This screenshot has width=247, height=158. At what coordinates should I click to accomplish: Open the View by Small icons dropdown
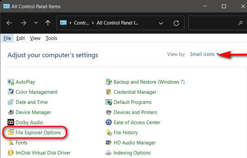pos(204,54)
